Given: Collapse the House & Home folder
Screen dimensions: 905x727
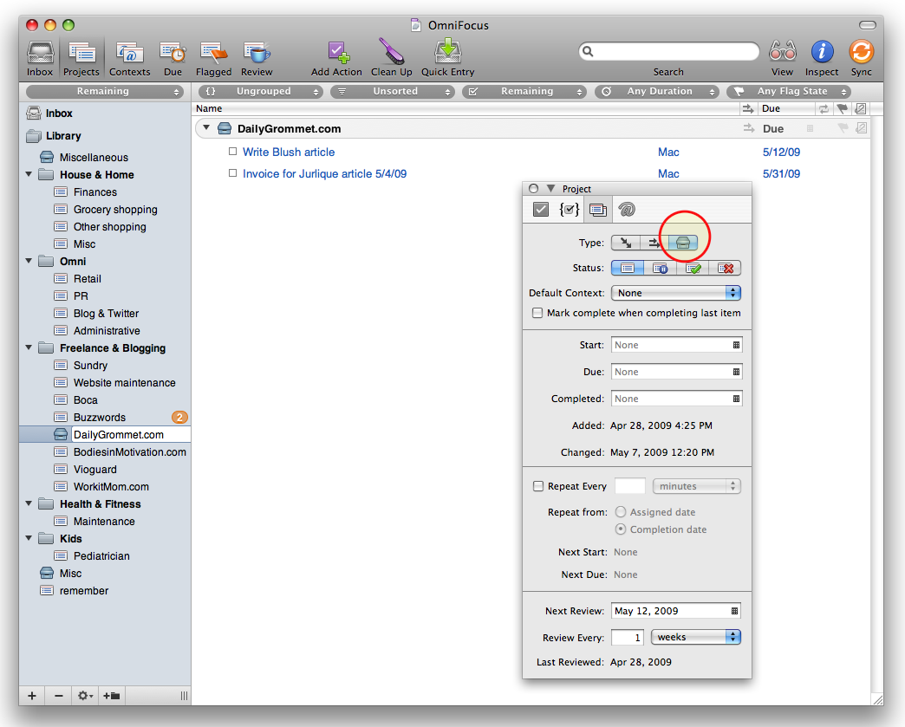Looking at the screenshot, I should [29, 174].
